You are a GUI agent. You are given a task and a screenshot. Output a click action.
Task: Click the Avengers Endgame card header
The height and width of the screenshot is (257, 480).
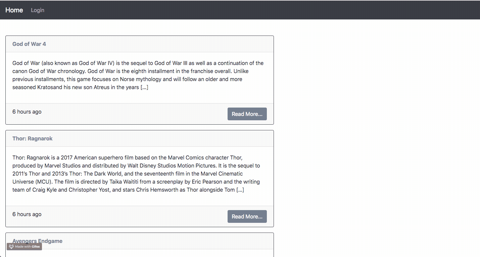coord(140,241)
